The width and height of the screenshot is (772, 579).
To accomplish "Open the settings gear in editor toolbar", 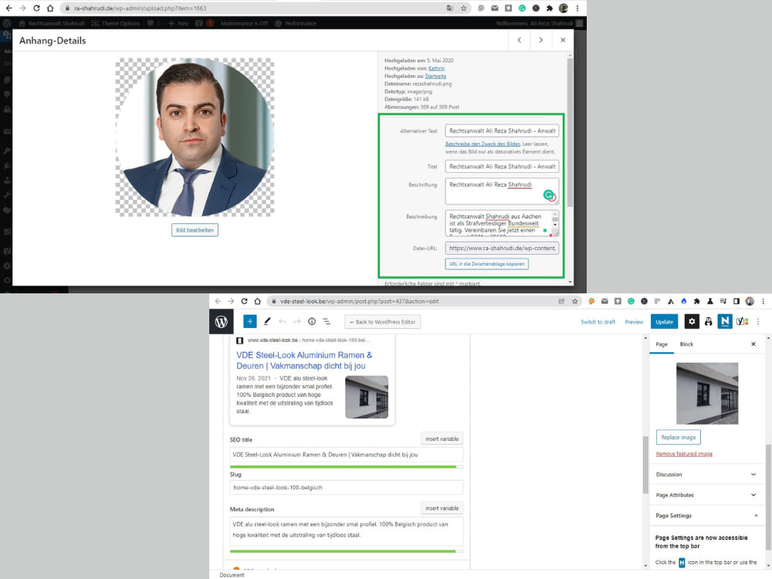I will [692, 321].
